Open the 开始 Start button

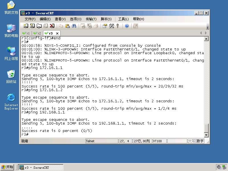[x=7, y=167]
